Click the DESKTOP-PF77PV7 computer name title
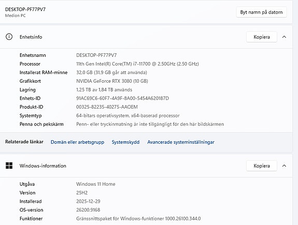The image size is (298, 225). click(x=25, y=9)
